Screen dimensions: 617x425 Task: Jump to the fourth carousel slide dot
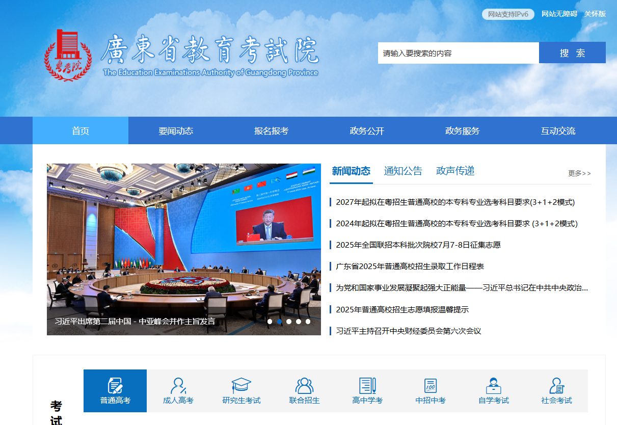click(x=298, y=321)
